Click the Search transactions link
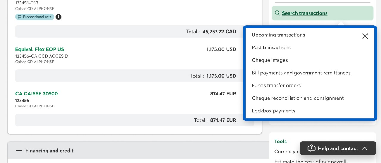Image resolution: width=381 pixels, height=163 pixels. pos(305,13)
